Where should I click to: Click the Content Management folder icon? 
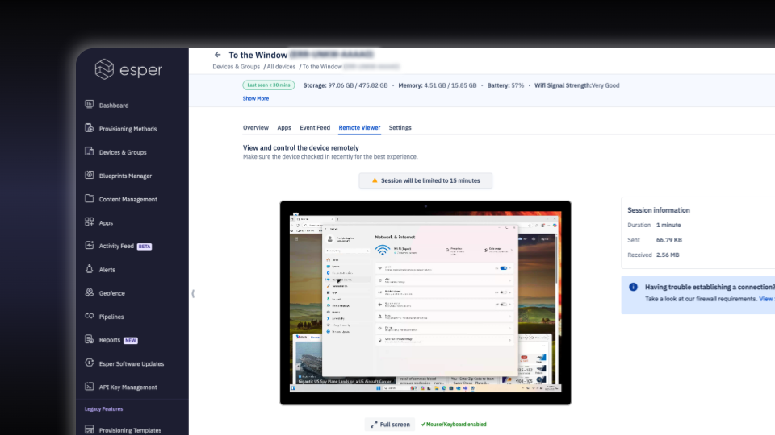pyautogui.click(x=90, y=198)
